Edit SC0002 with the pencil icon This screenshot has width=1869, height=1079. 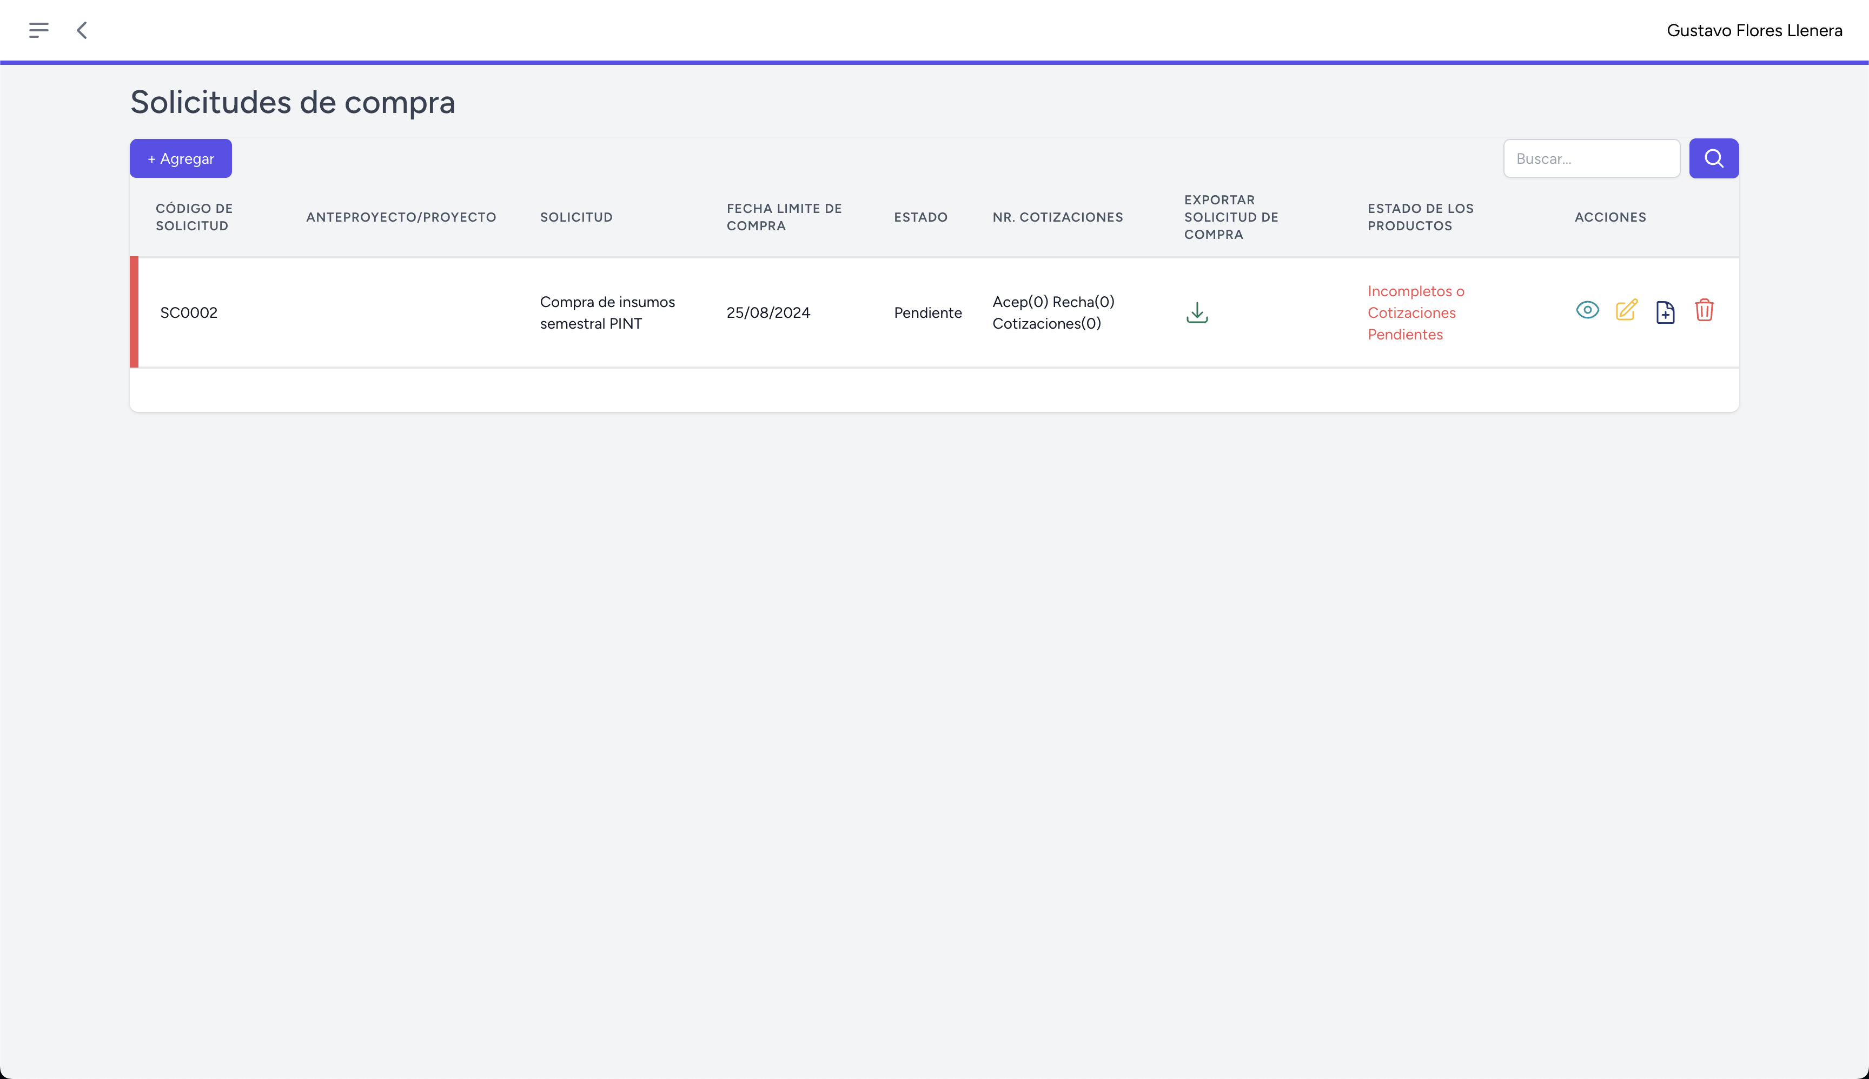pos(1627,310)
